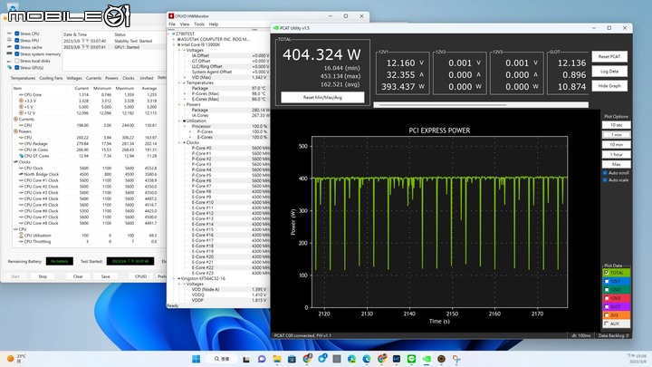
Task: Click the +12 V voltage sensor icon
Action: (x=21, y=112)
